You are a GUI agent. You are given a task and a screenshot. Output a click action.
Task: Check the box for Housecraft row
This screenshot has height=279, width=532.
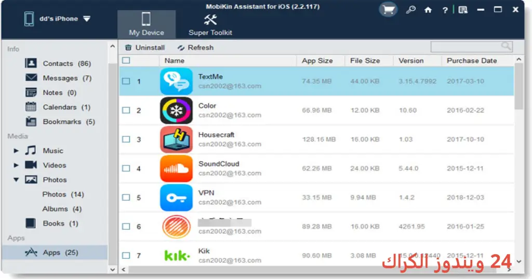coord(126,139)
